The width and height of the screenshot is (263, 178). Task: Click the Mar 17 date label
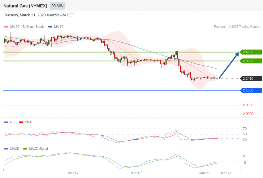pyautogui.click(x=73, y=173)
